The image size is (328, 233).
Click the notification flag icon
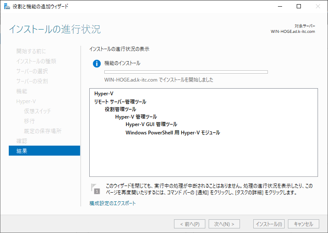96,189
